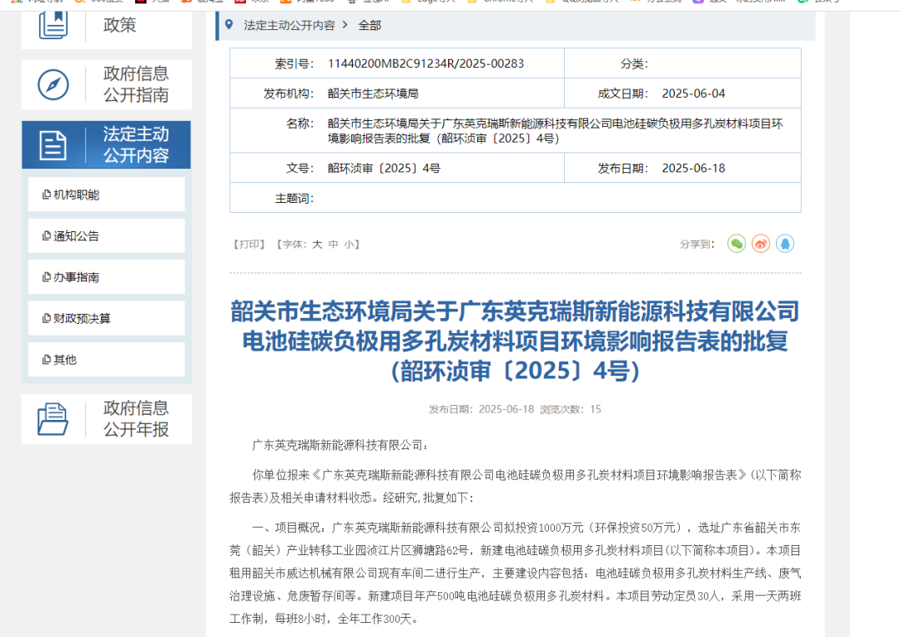
Task: Click document number 韶环浈审〔2025〕4号 in table
Action: tap(384, 169)
